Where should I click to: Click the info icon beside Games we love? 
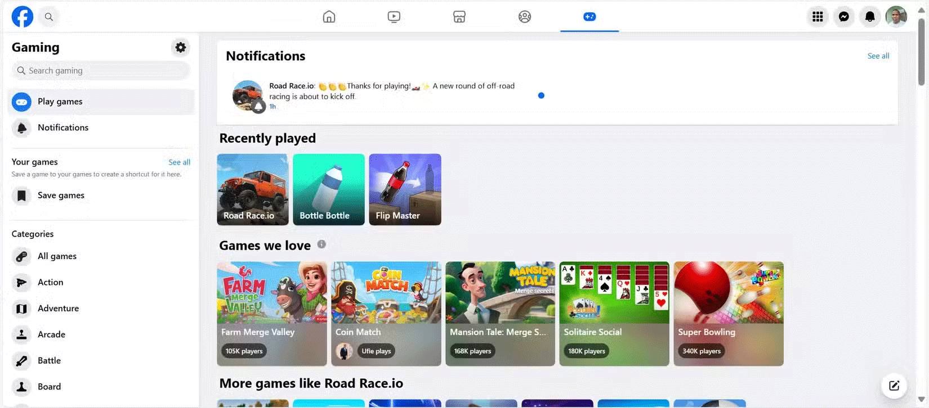pos(321,244)
